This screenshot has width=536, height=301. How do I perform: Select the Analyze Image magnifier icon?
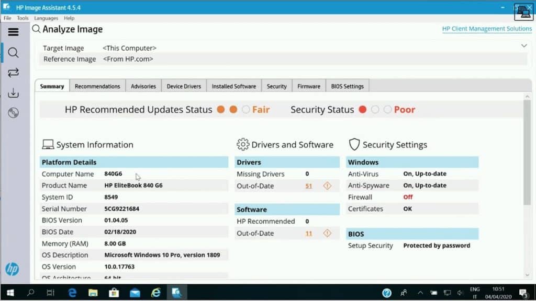pos(13,52)
